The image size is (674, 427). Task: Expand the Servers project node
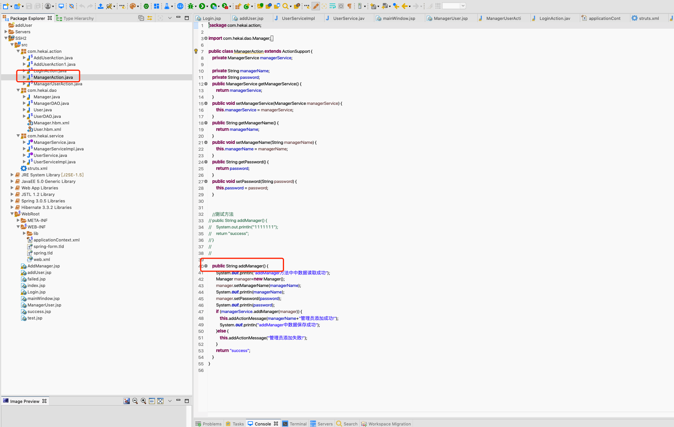(6, 32)
